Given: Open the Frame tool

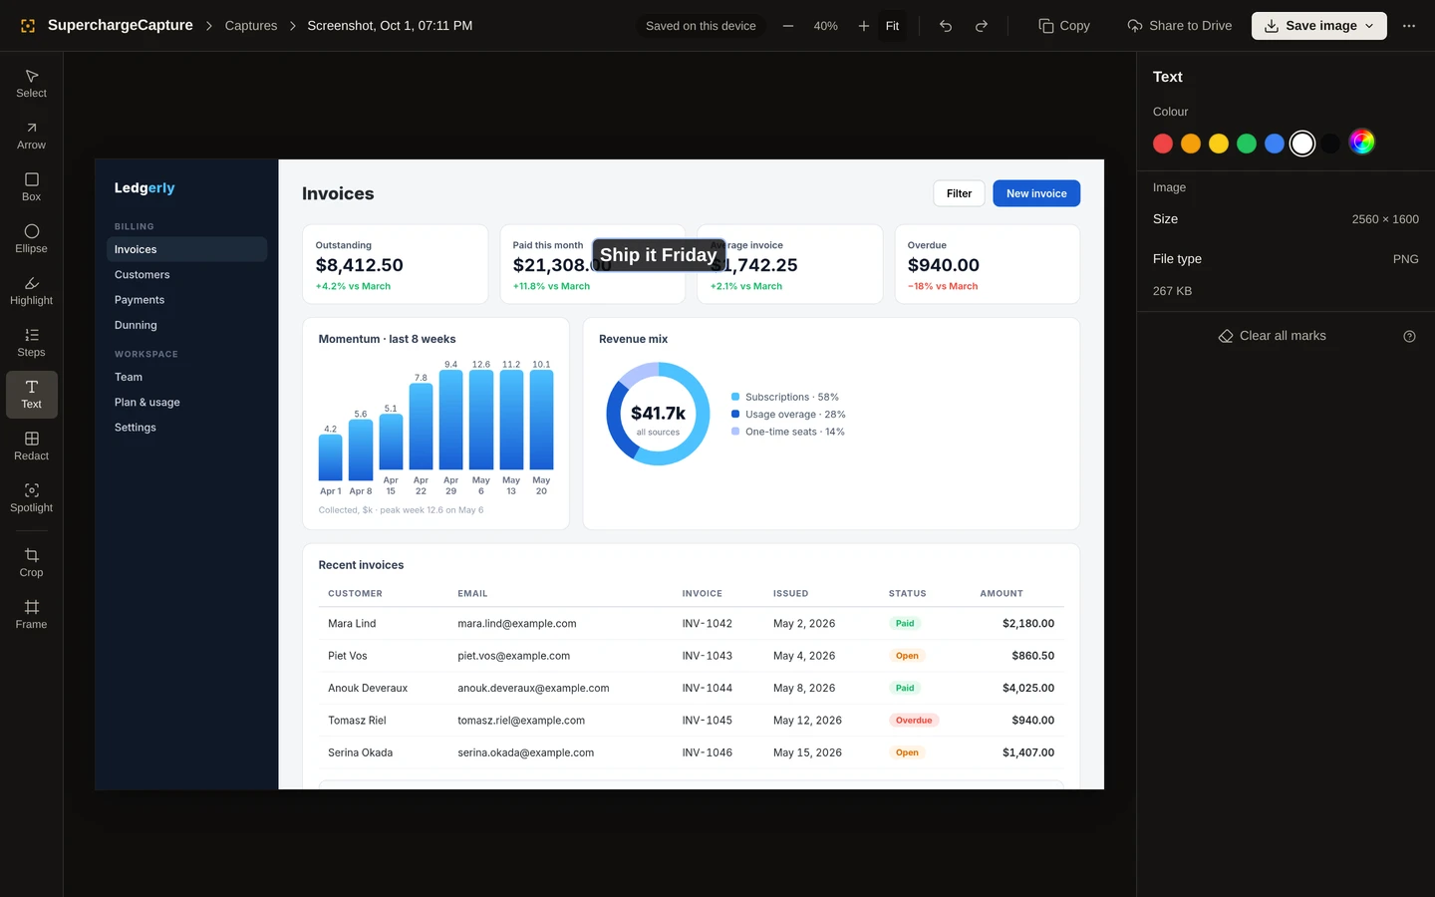Looking at the screenshot, I should click(31, 615).
